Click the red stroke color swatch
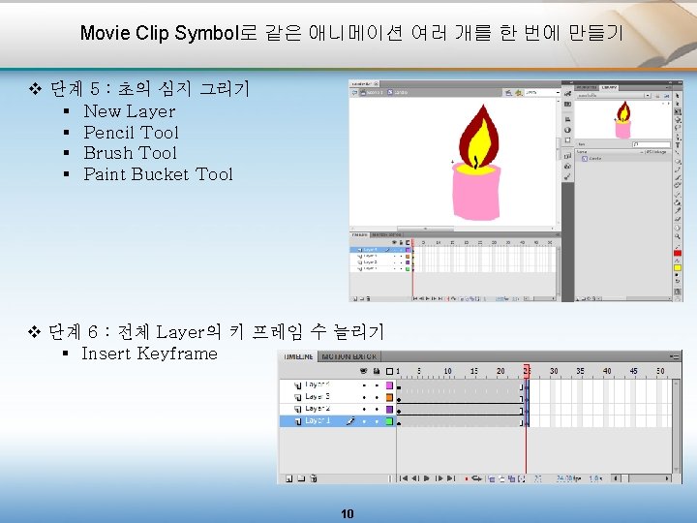Screen dimensions: 697x523 [x=678, y=253]
